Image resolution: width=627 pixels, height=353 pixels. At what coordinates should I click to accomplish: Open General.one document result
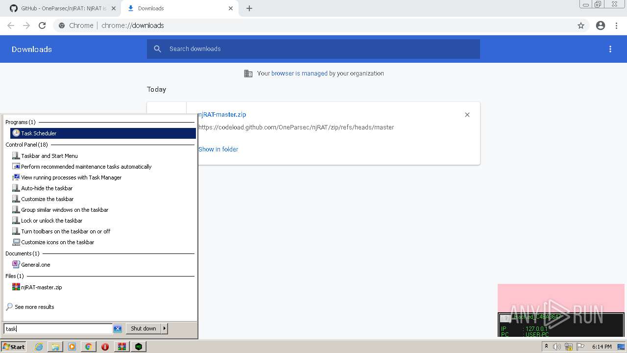point(35,265)
